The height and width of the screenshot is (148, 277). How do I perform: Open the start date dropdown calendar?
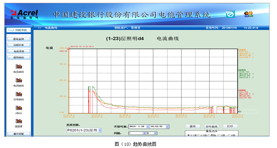[x=148, y=127]
